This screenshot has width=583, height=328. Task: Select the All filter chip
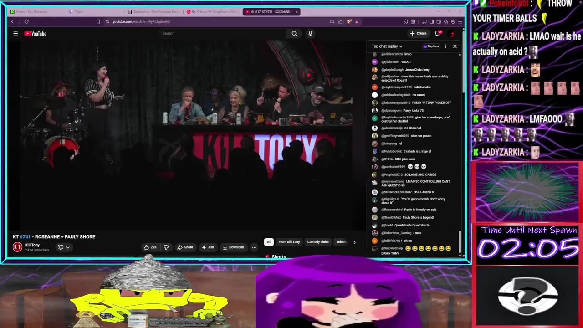(x=269, y=242)
